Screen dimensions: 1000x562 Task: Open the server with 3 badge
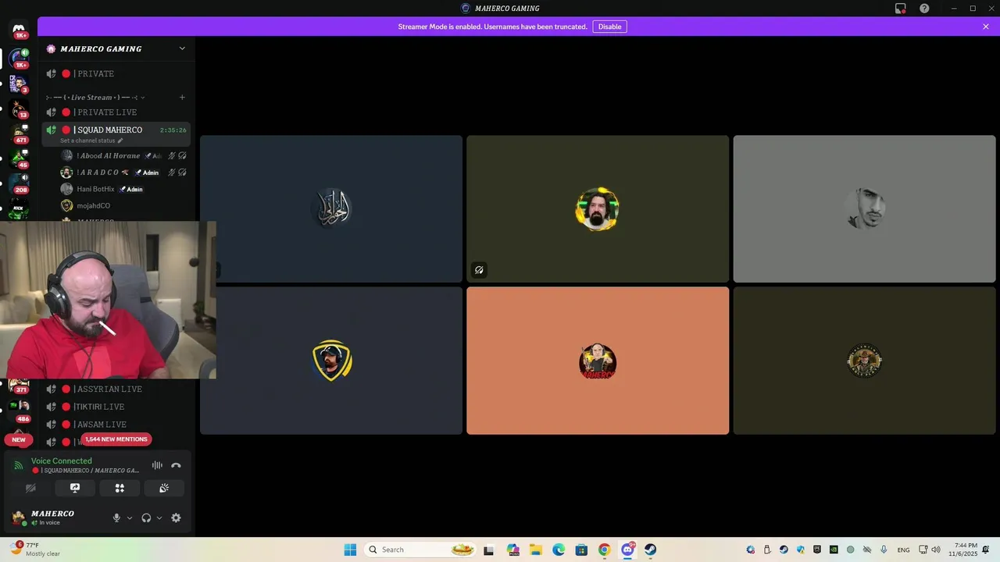(19, 84)
